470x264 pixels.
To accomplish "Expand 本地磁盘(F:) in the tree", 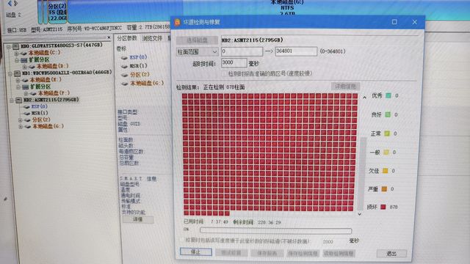I will click(26, 94).
